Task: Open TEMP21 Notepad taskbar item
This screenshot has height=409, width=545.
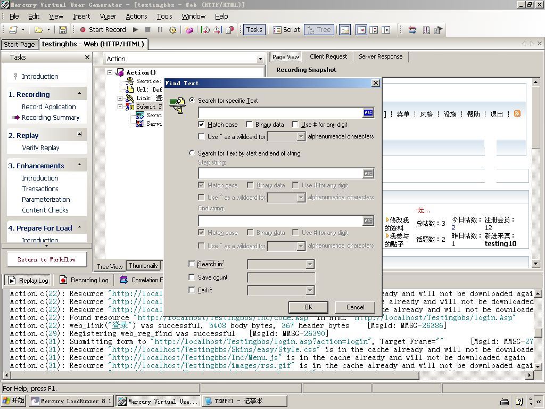Action: point(244,401)
